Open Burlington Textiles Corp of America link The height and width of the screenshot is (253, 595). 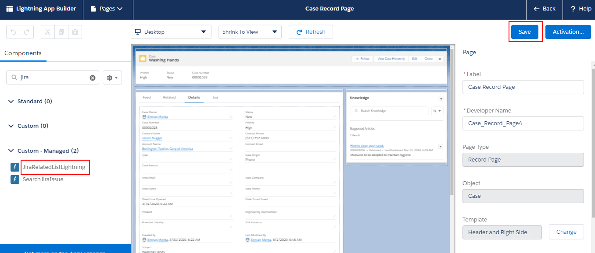168,149
